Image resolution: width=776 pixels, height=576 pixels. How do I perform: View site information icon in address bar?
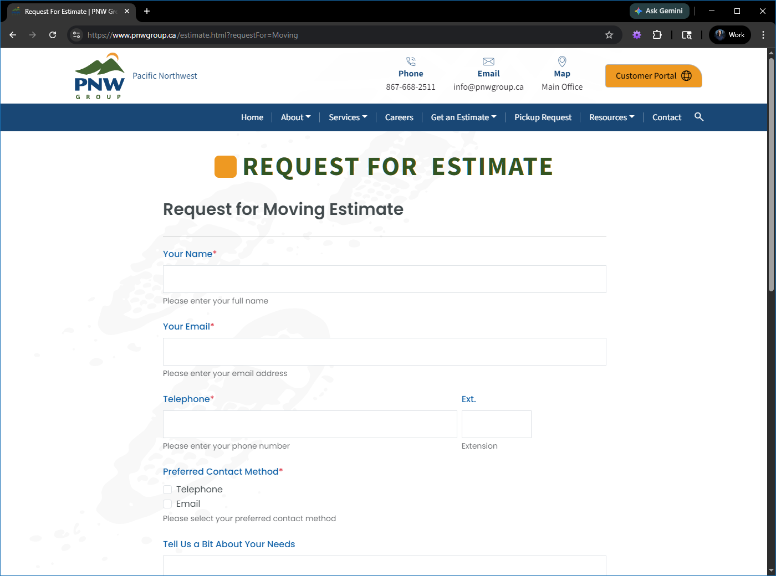tap(76, 35)
